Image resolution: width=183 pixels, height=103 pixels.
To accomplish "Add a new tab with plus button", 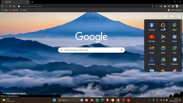I will pos(32,2).
